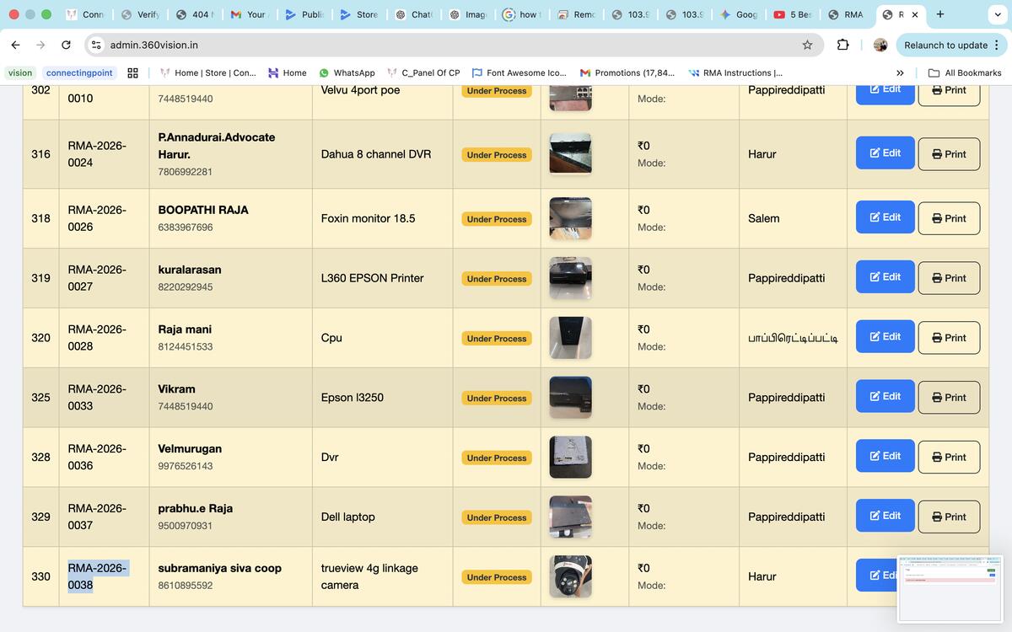Open the All Bookmarks folder
The width and height of the screenshot is (1012, 632).
965,73
